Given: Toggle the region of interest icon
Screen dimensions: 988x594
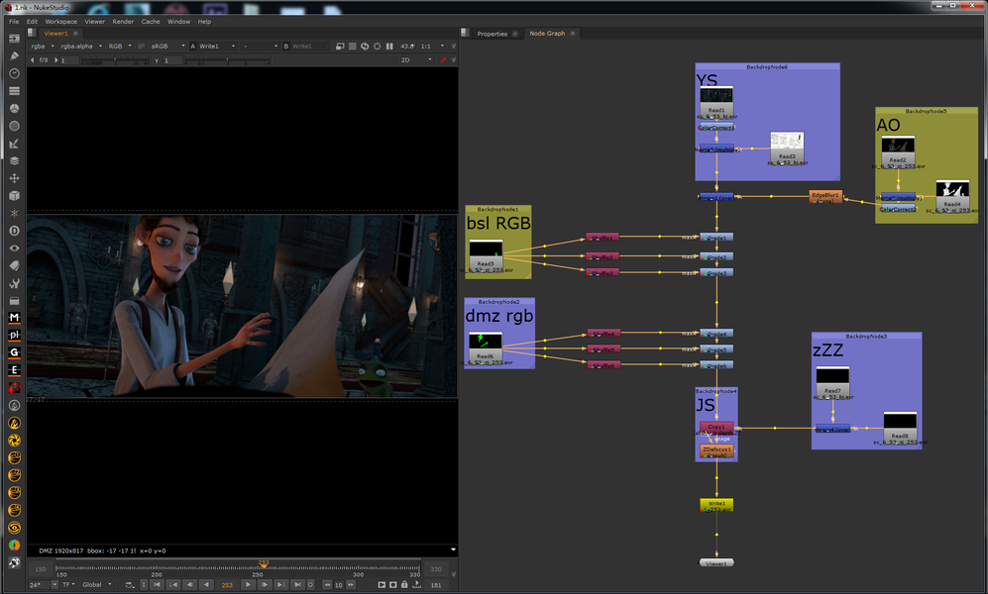Looking at the screenshot, I should pos(377,46).
